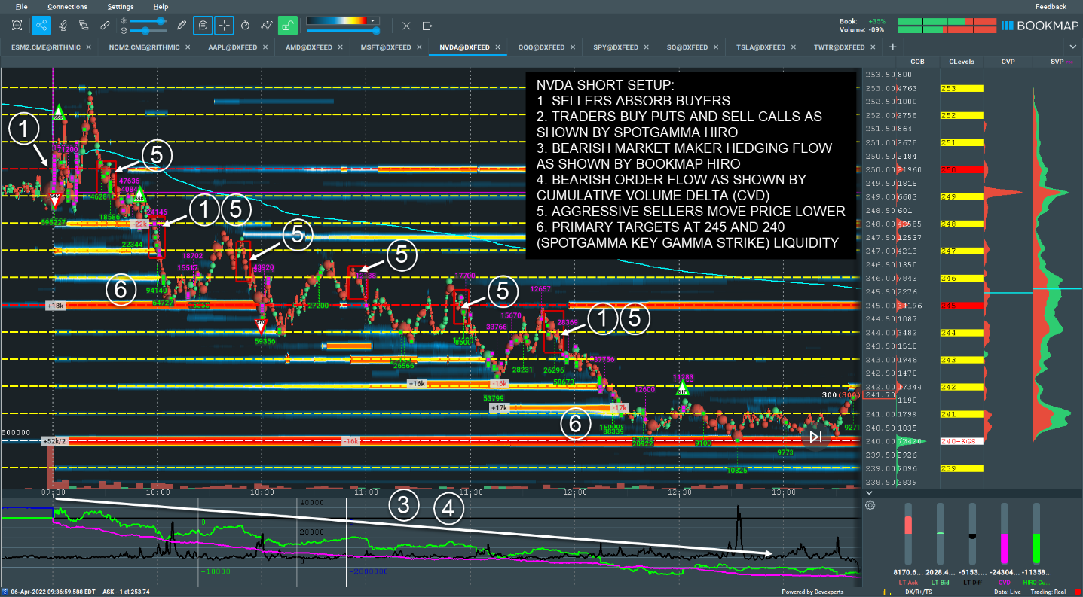Switch to the QQQ@DXFEED tab

[x=541, y=47]
